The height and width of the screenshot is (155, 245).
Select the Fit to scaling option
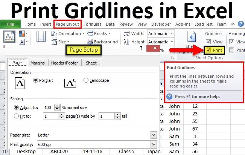coord(16,116)
